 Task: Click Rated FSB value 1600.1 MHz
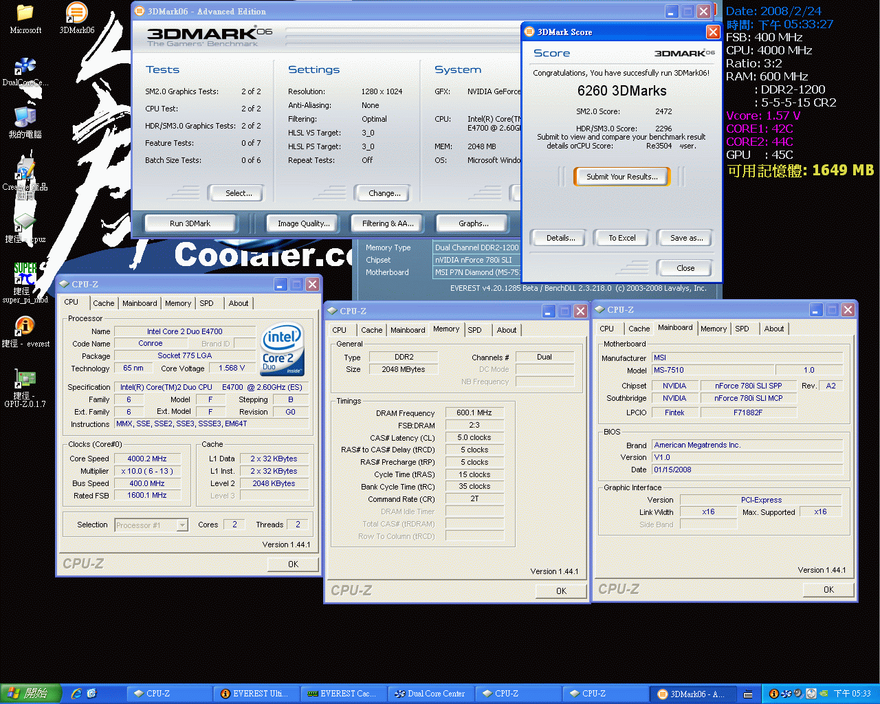tap(147, 495)
